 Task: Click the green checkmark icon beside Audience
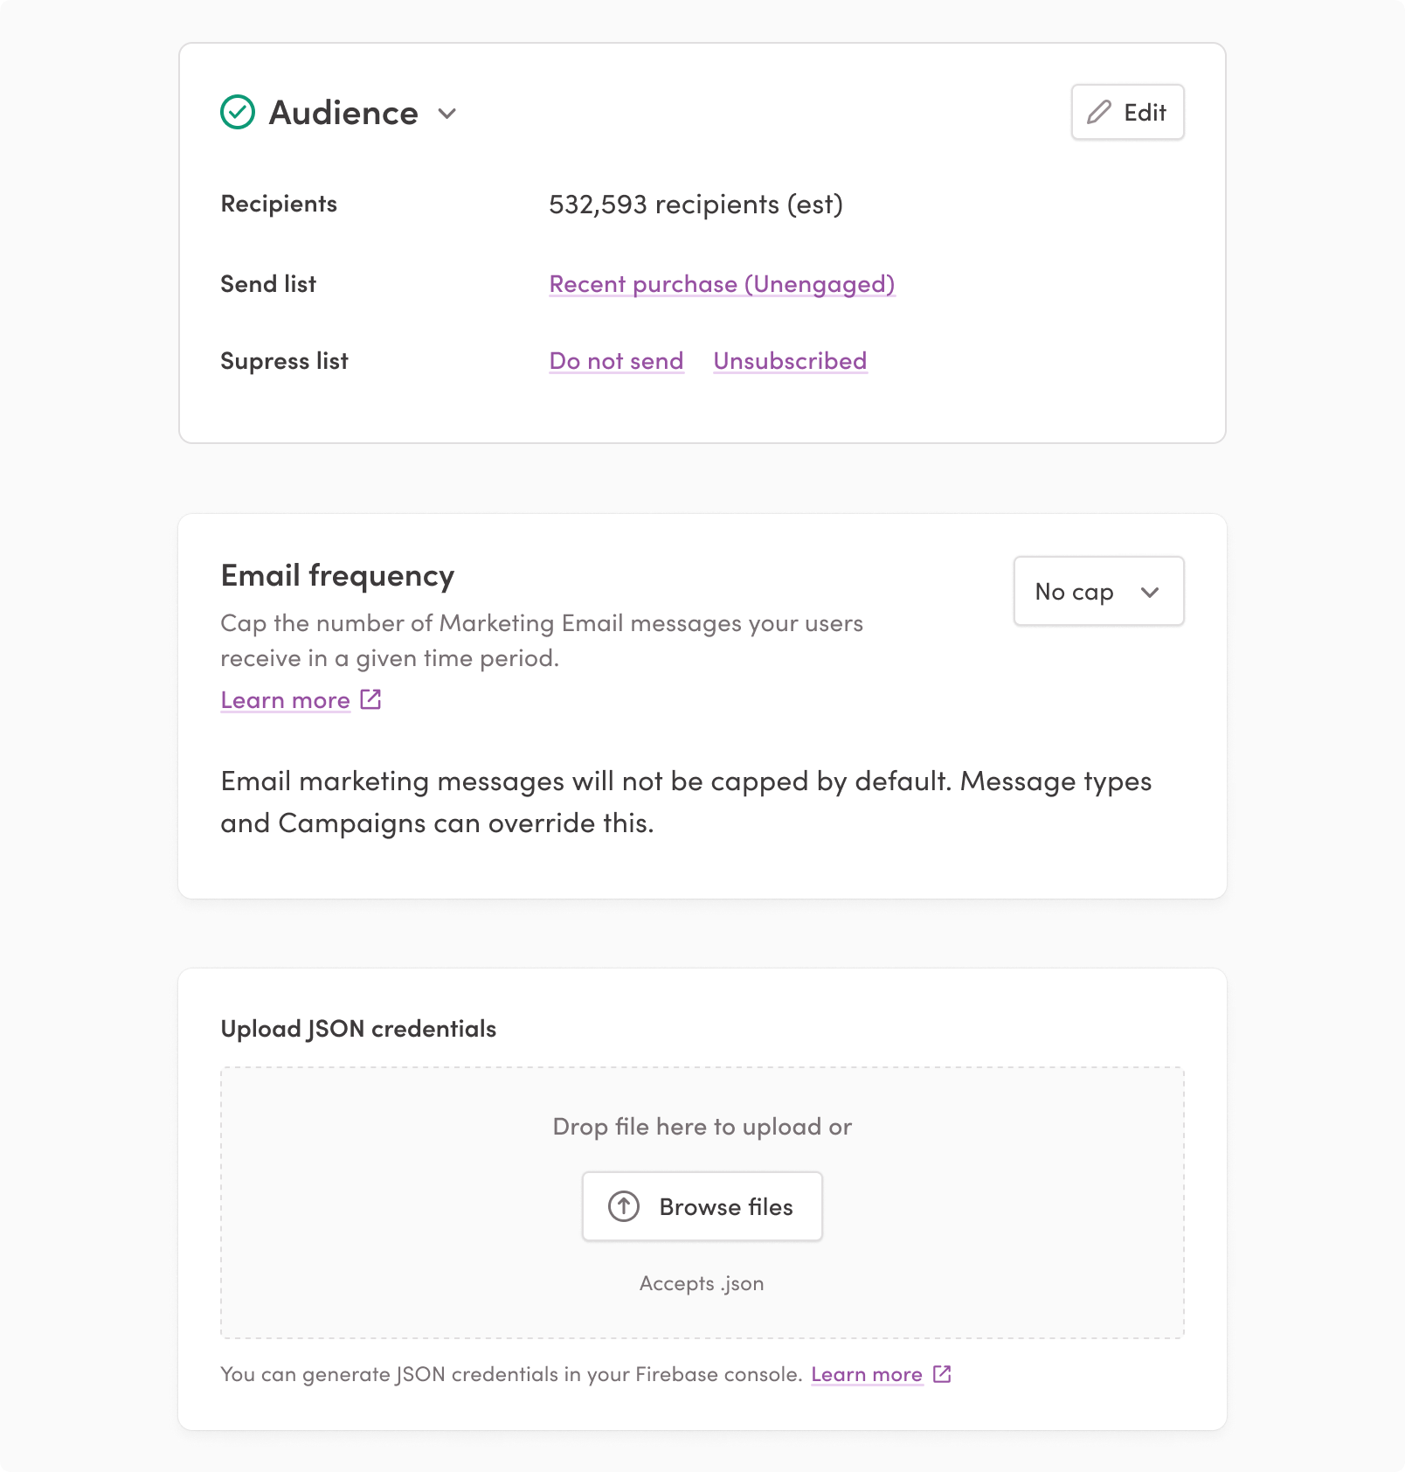[238, 113]
